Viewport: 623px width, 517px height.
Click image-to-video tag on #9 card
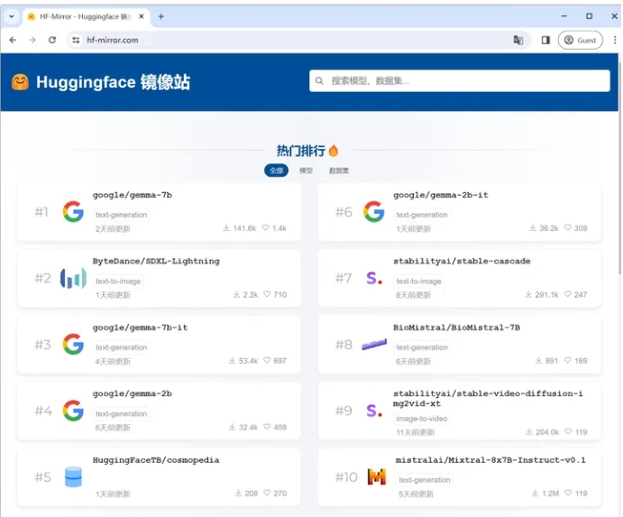coord(422,419)
